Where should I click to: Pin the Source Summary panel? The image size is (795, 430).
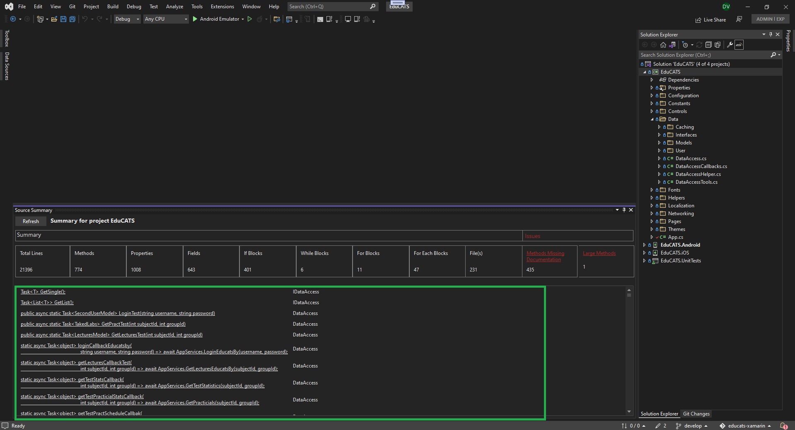click(x=623, y=210)
